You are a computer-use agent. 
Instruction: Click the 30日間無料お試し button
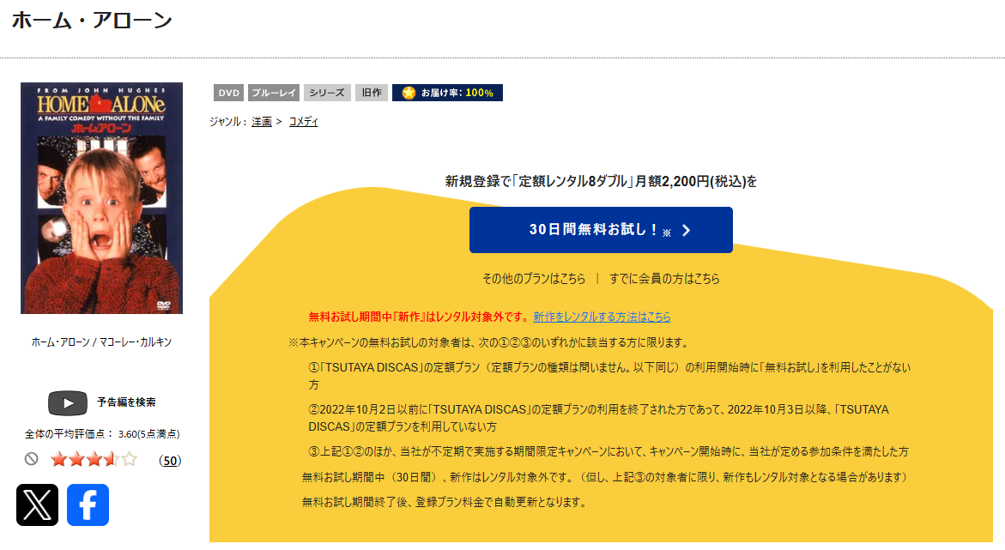[600, 229]
